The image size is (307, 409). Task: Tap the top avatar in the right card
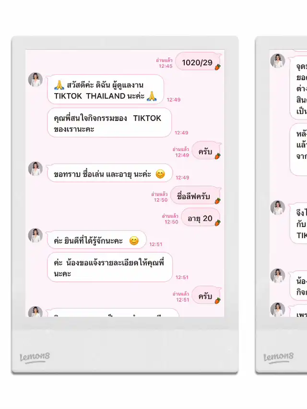278,61
